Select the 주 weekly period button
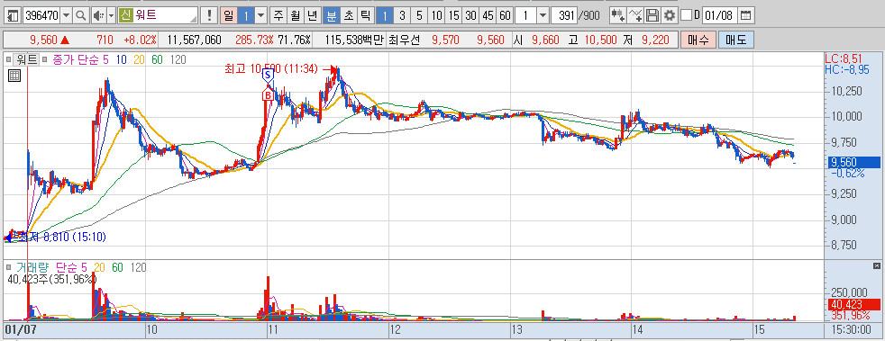 [278, 16]
